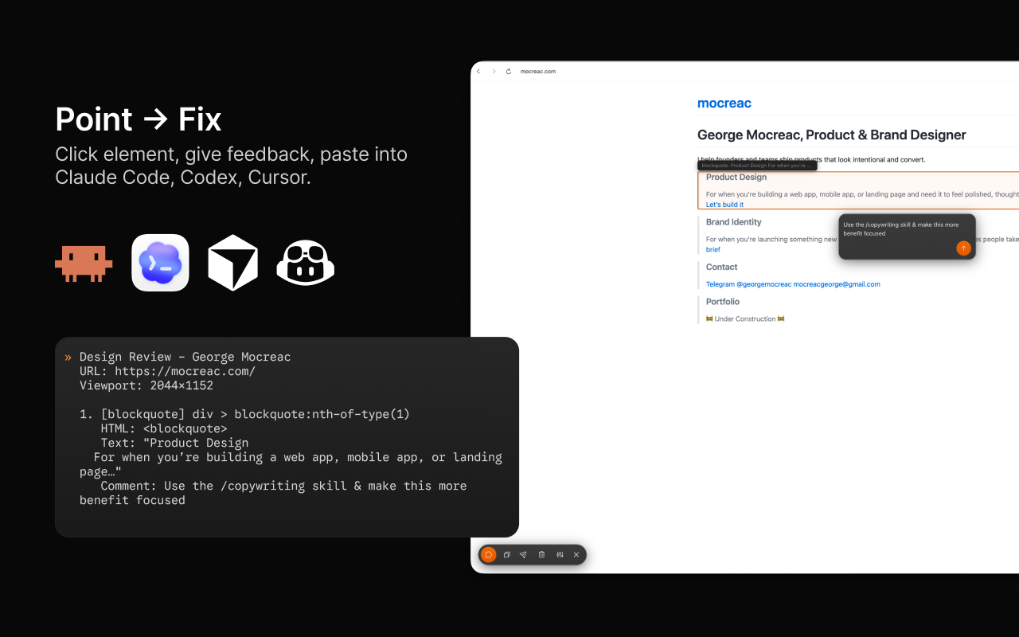
Task: Click the GitHub Copilot goggles icon
Action: [x=306, y=264]
